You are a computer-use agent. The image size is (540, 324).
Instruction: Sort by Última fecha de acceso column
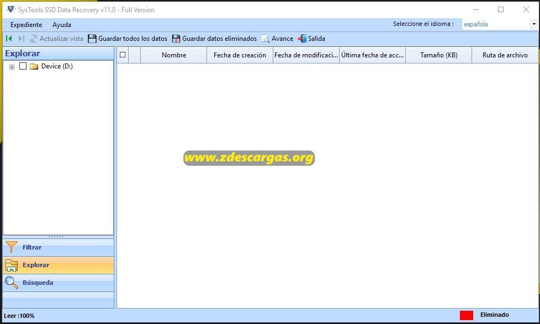(x=372, y=55)
